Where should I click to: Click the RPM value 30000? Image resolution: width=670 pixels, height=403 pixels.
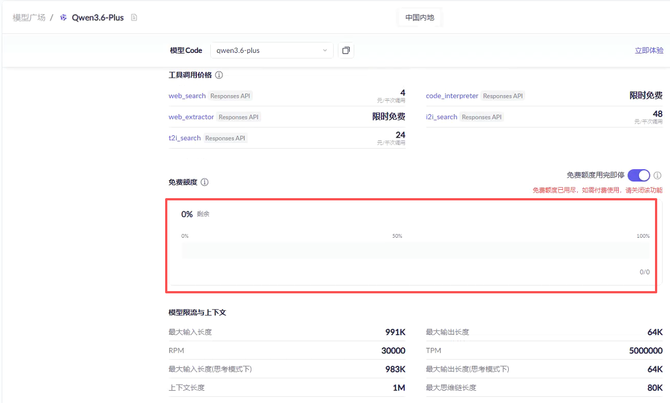[393, 351]
